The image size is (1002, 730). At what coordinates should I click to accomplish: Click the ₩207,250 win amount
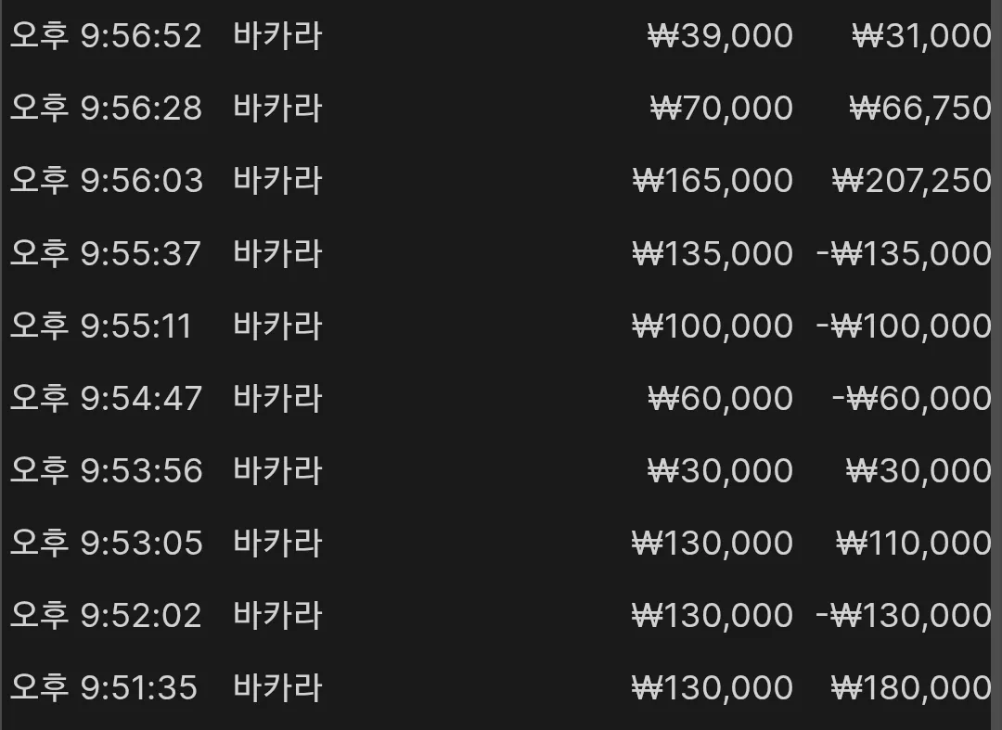(912, 181)
